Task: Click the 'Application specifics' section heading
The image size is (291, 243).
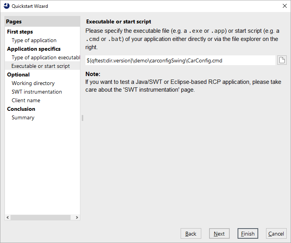Action: tap(34, 49)
